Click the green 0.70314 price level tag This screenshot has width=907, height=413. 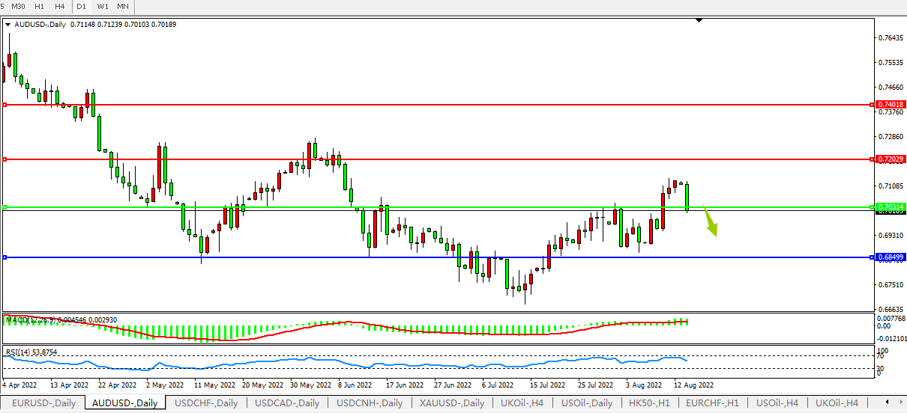pos(890,206)
